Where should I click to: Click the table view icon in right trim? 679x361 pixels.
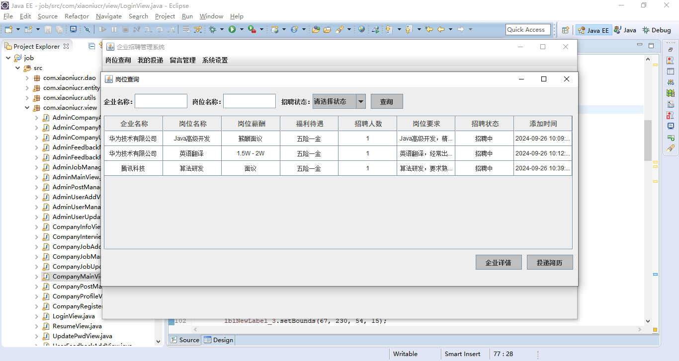tap(671, 71)
